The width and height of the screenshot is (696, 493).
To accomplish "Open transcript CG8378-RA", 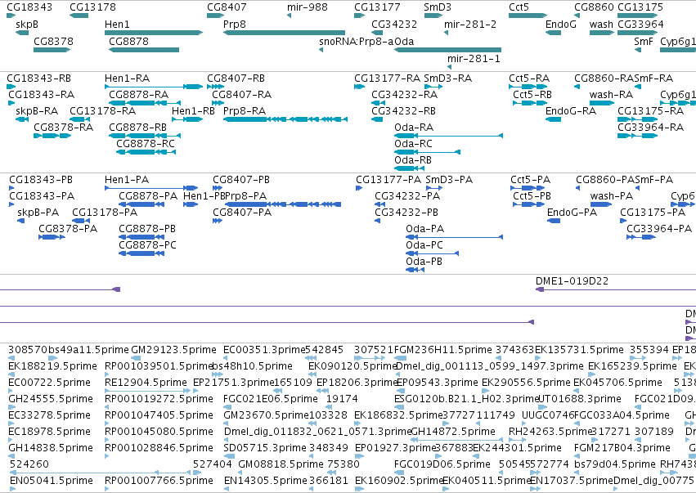I will click(64, 128).
